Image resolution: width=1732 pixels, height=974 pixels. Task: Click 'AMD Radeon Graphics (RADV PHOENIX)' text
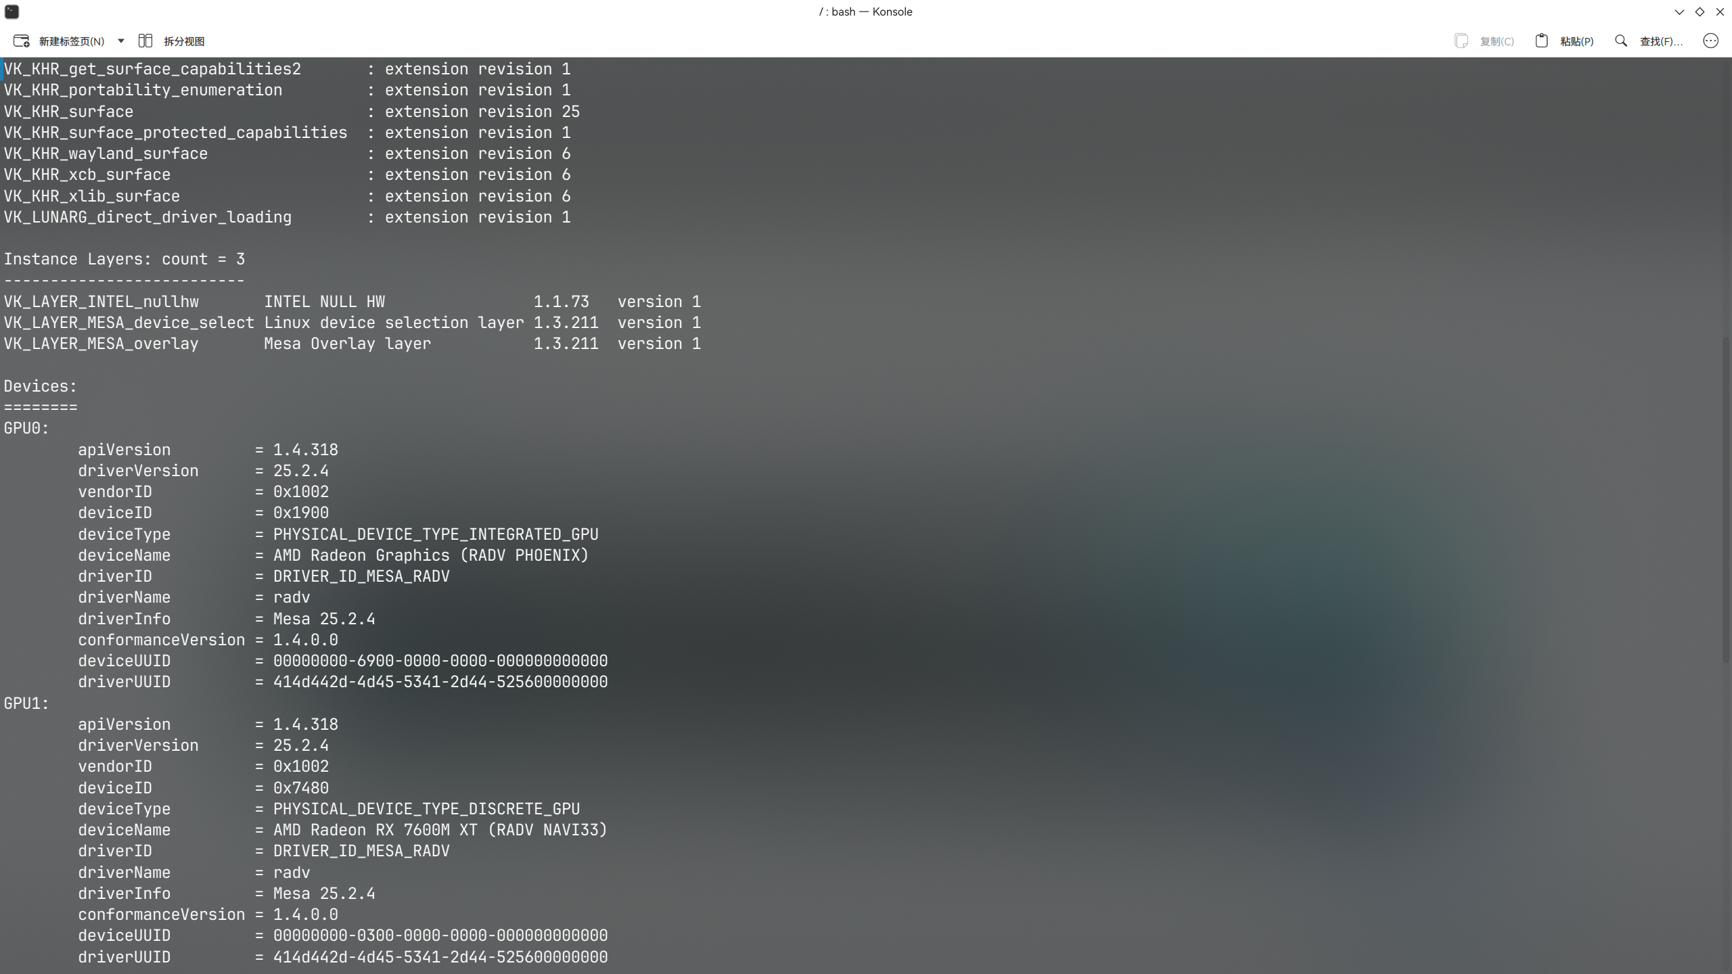(431, 555)
